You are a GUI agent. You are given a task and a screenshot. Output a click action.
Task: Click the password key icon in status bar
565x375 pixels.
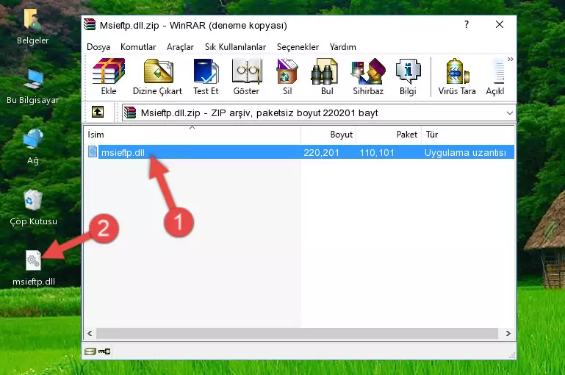point(104,351)
